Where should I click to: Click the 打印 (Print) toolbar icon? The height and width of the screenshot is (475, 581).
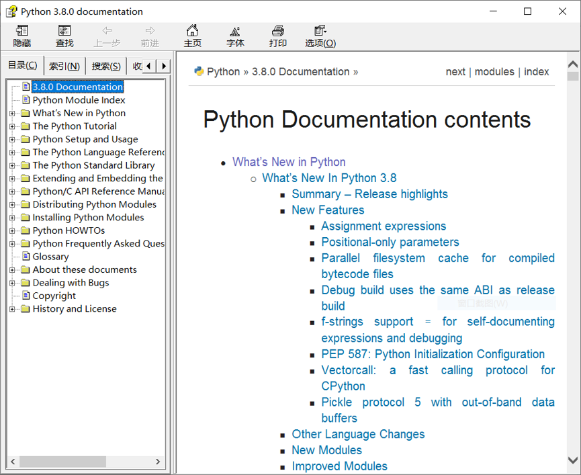(277, 36)
